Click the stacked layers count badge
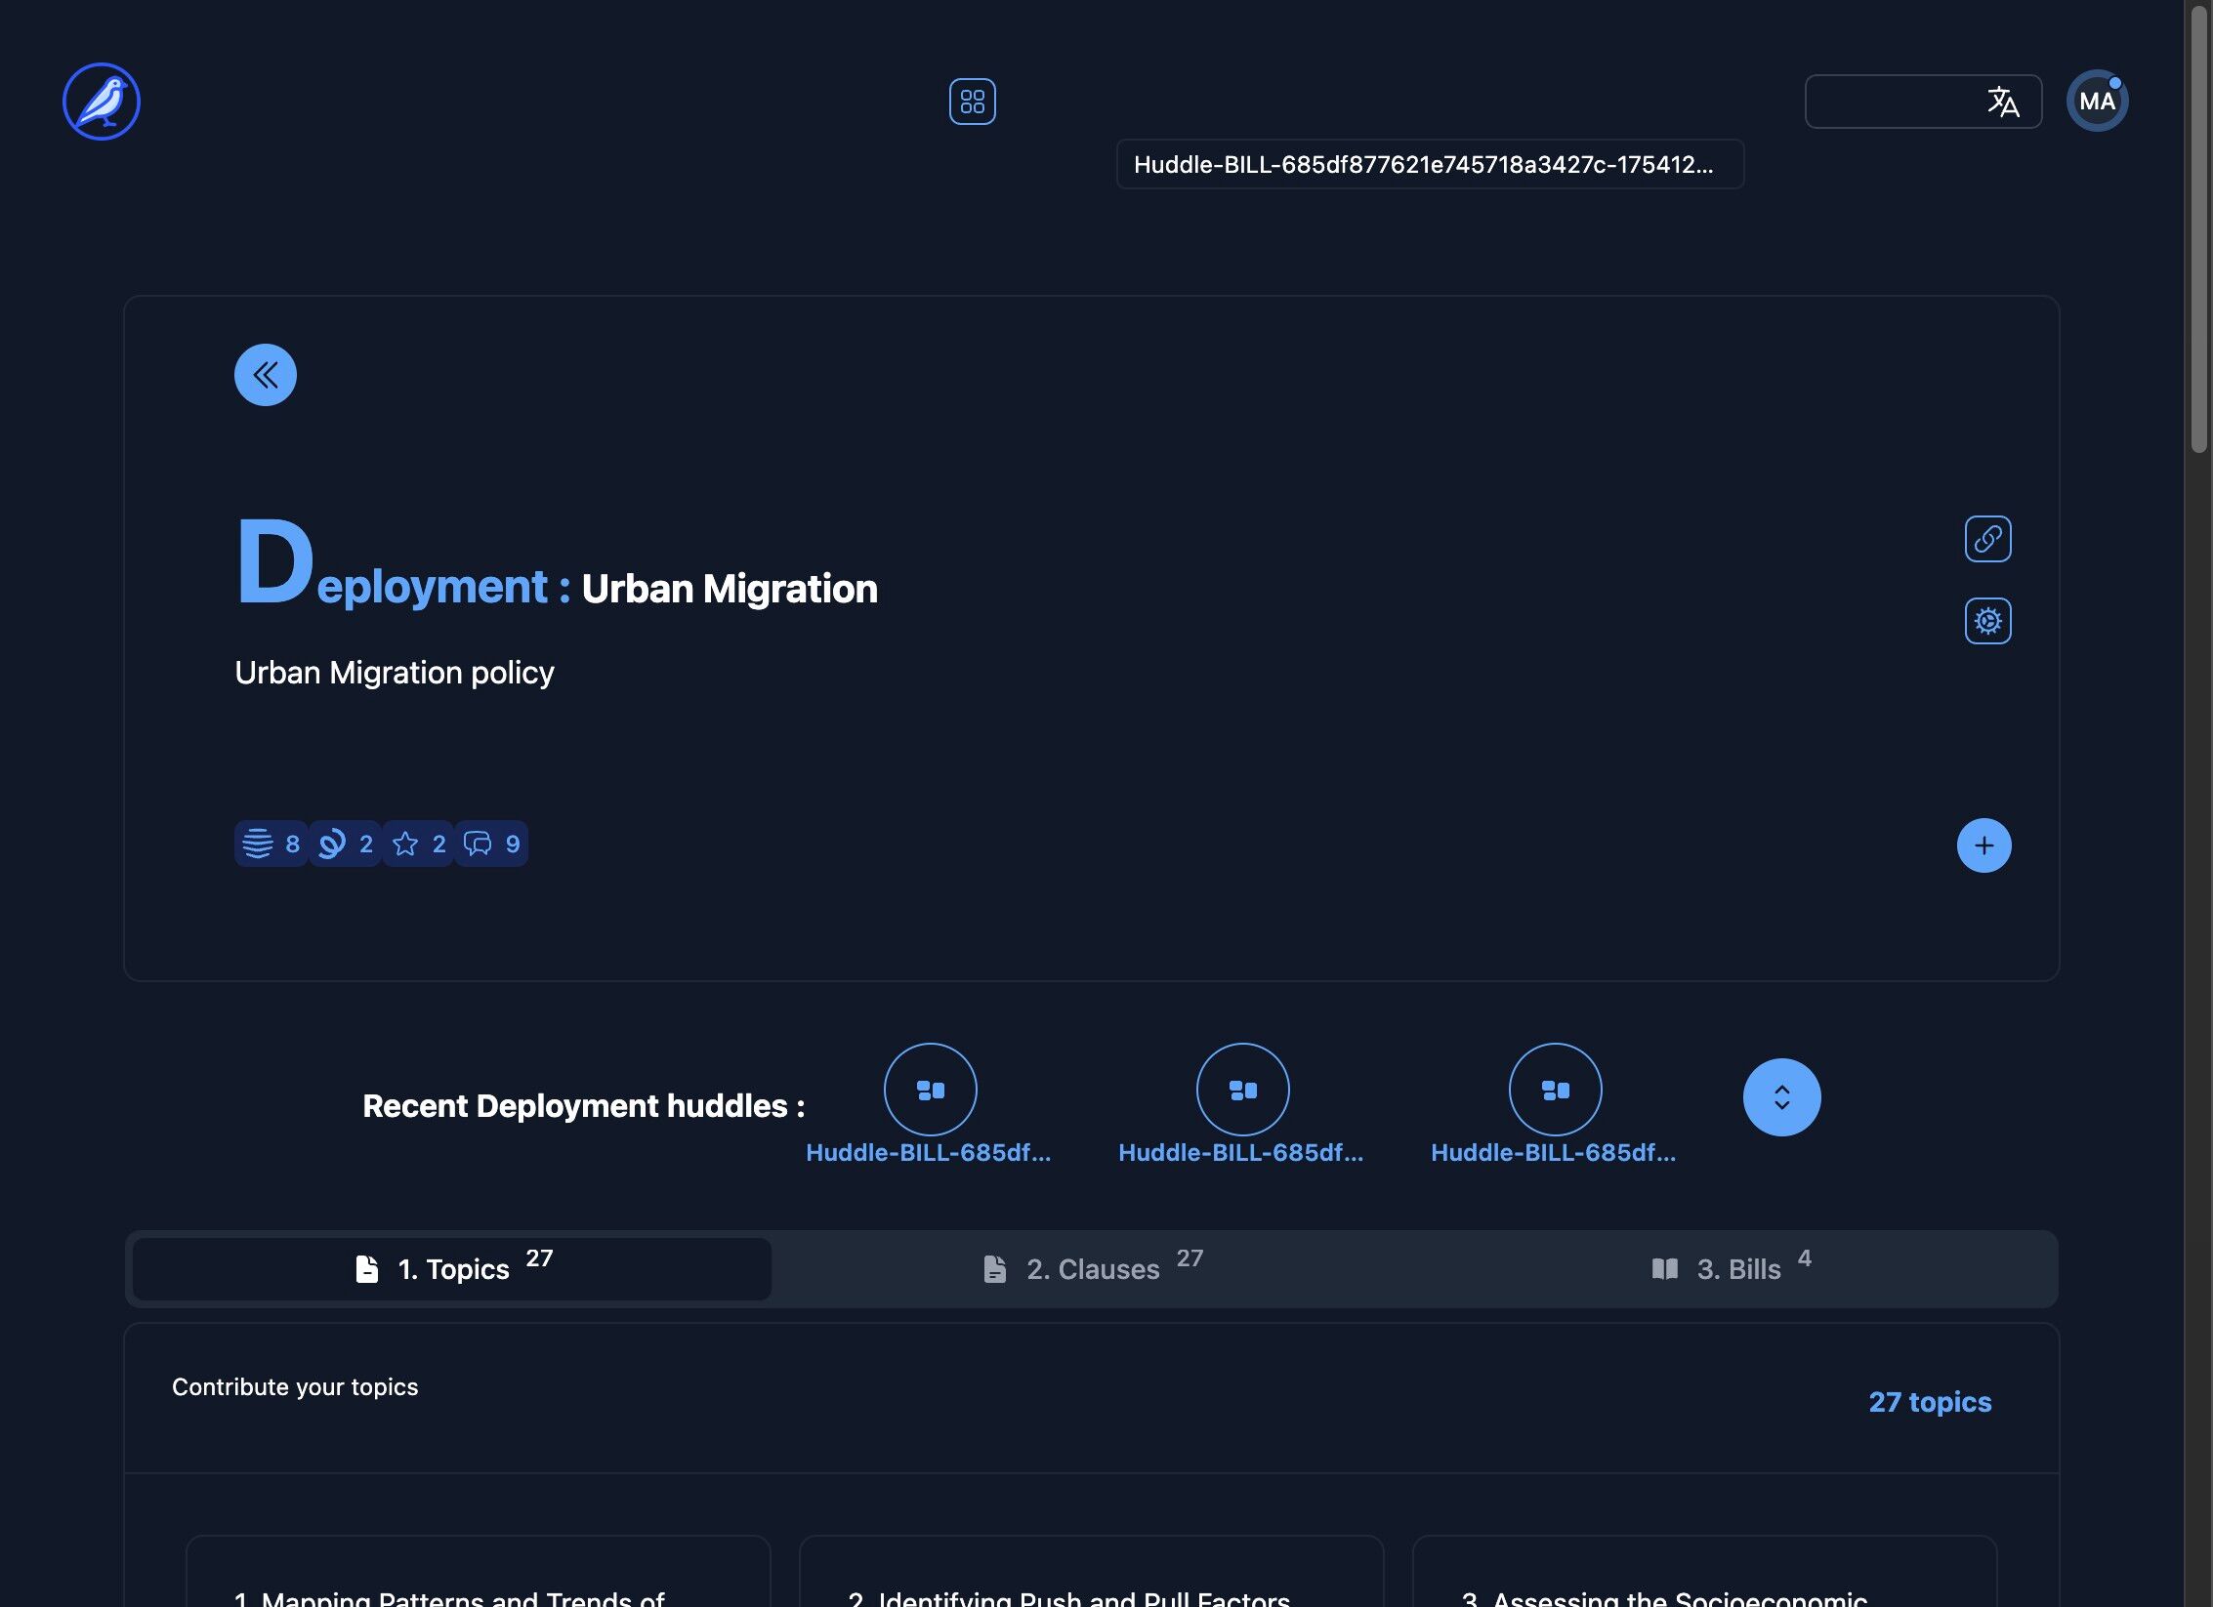This screenshot has height=1607, width=2213. [271, 844]
